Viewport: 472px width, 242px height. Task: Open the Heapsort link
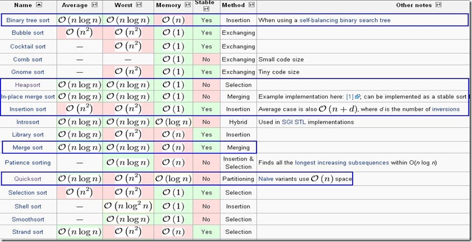point(28,84)
